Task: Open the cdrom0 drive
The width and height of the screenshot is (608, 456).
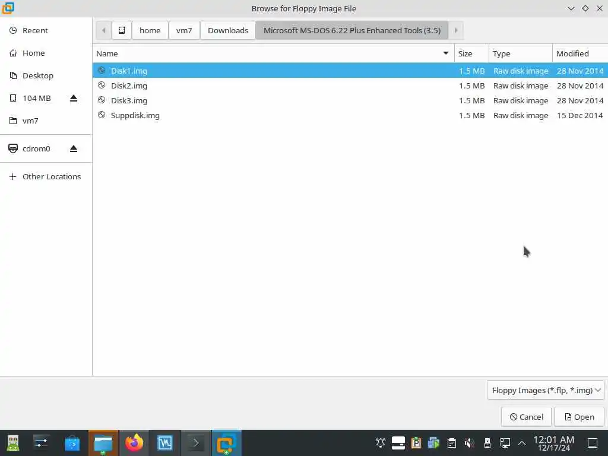Action: pyautogui.click(x=36, y=148)
